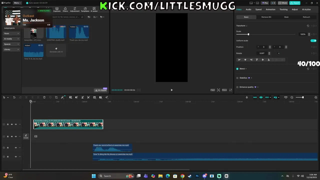Click the Export button
The height and width of the screenshot is (180, 320).
(x=295, y=3)
